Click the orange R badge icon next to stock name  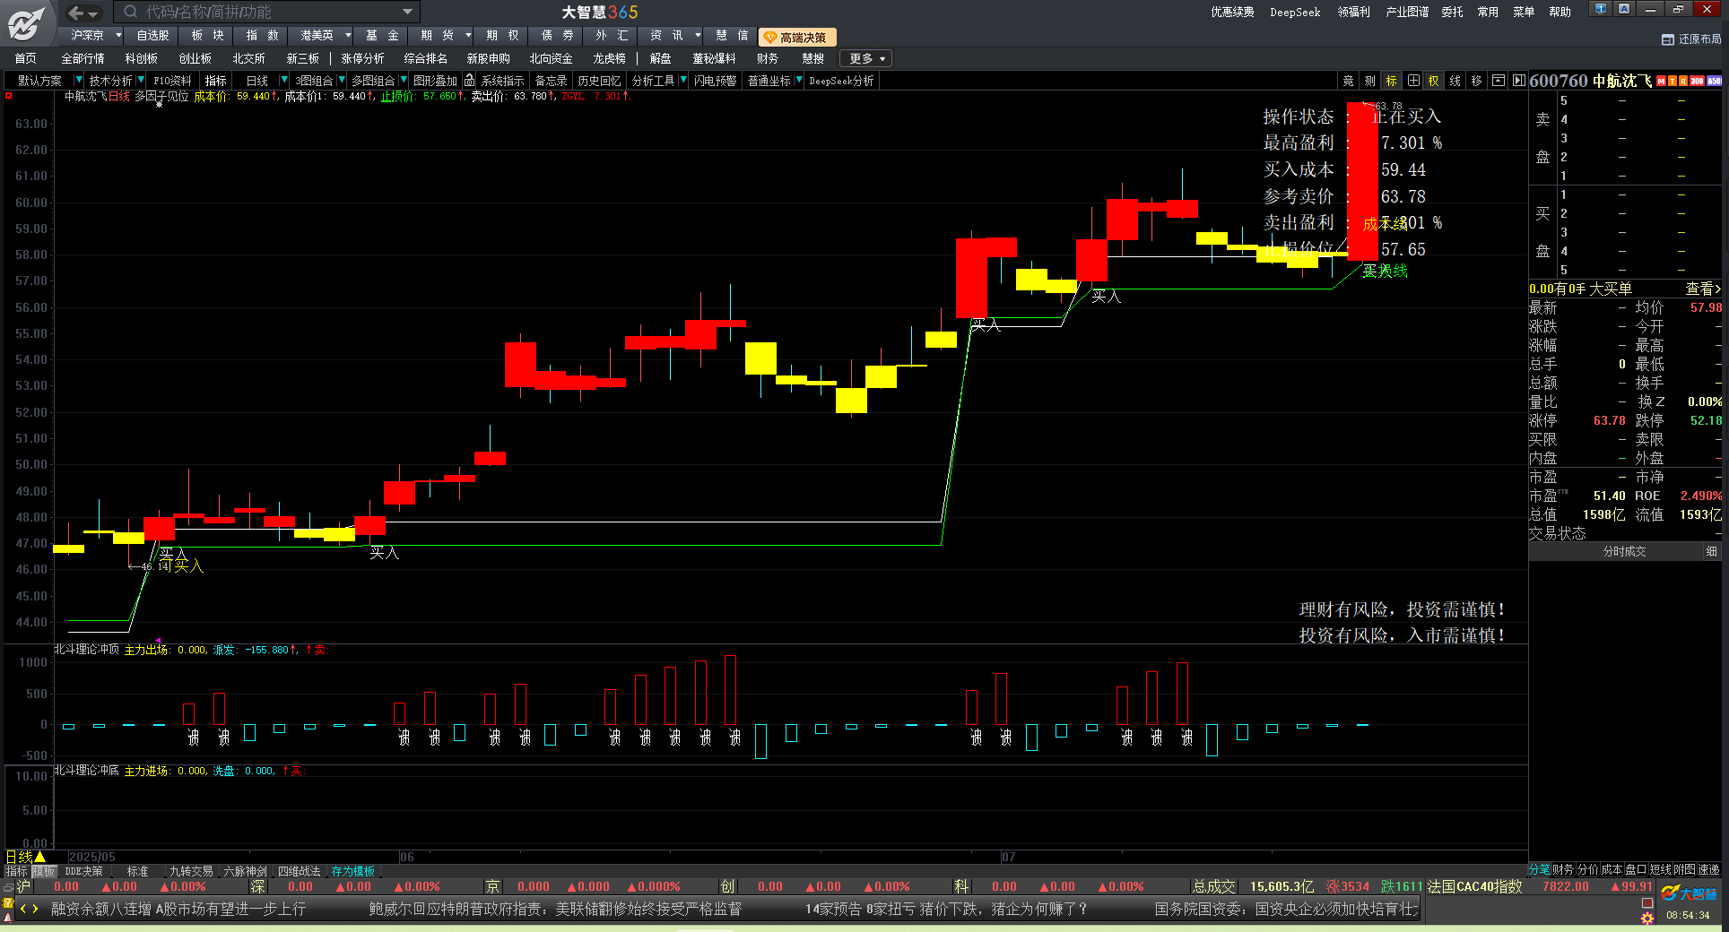[x=1683, y=82]
